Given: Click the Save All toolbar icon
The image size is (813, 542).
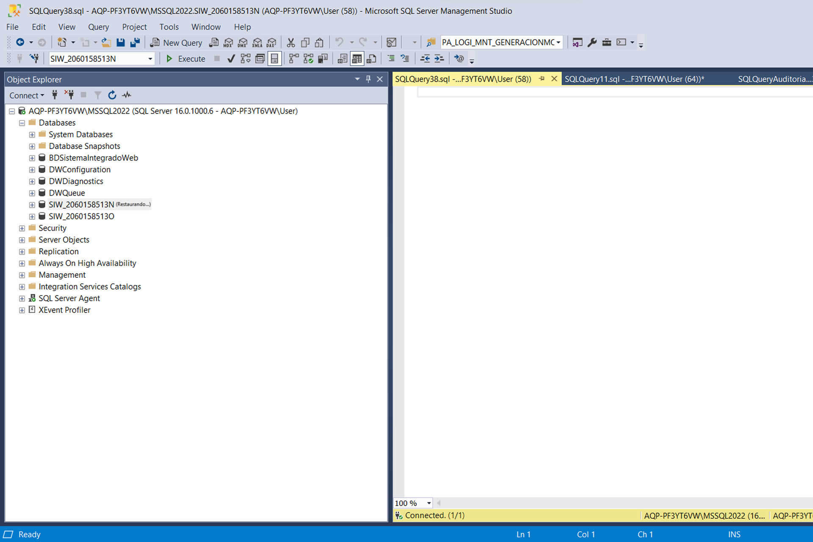Looking at the screenshot, I should [x=135, y=42].
